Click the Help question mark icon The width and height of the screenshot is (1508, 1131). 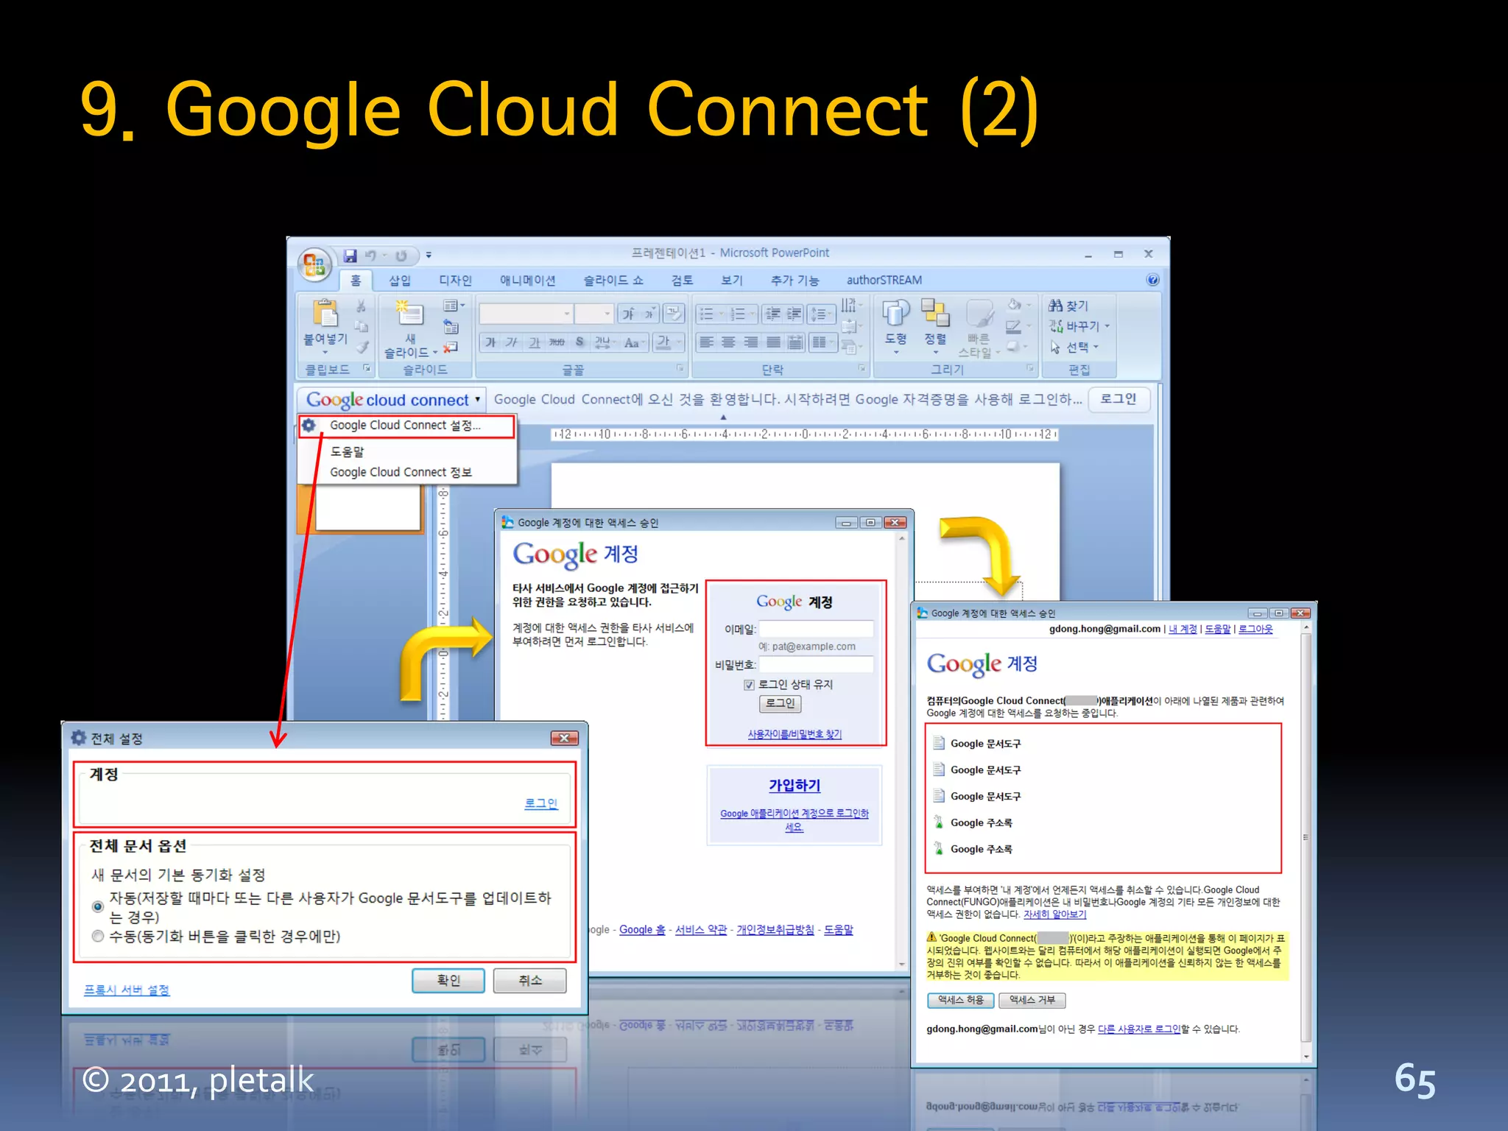pyautogui.click(x=1152, y=280)
